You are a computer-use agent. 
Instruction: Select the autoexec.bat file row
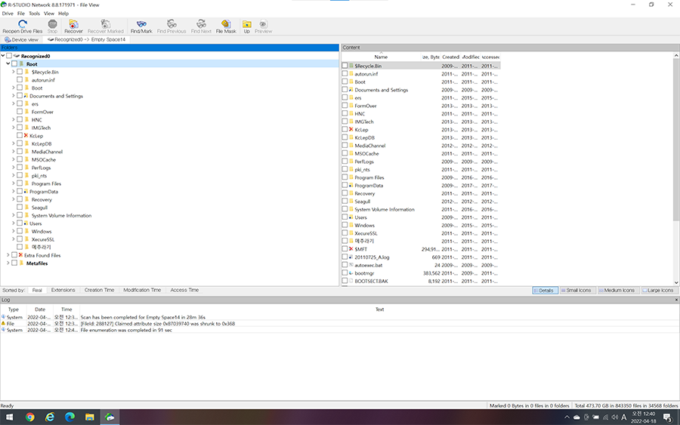tap(421, 265)
